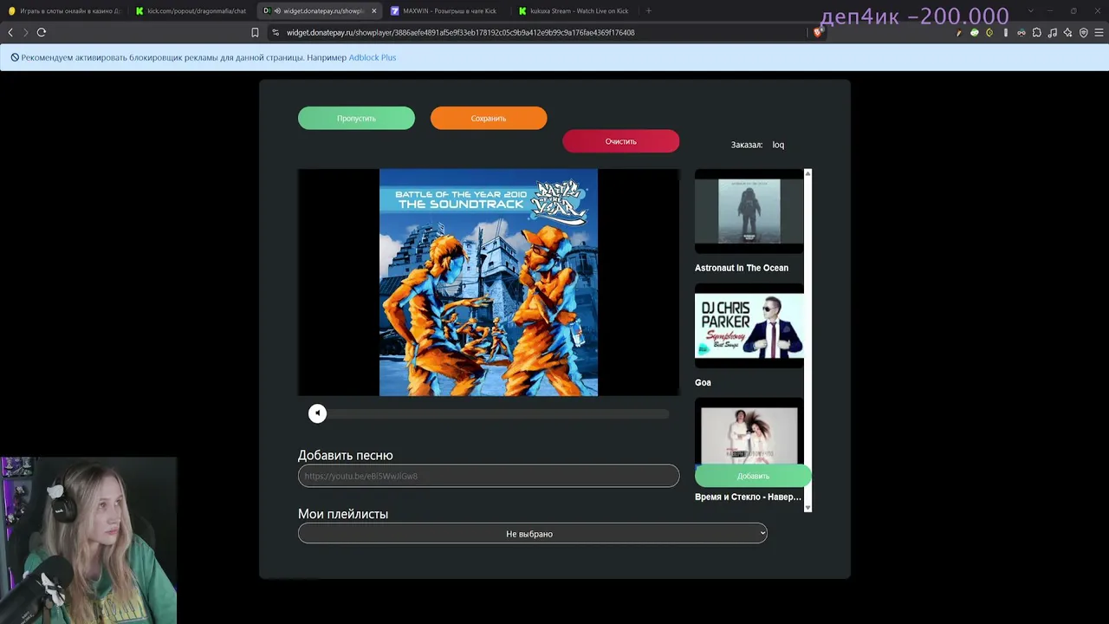Open the Leo AI sparkle button

(x=1067, y=33)
